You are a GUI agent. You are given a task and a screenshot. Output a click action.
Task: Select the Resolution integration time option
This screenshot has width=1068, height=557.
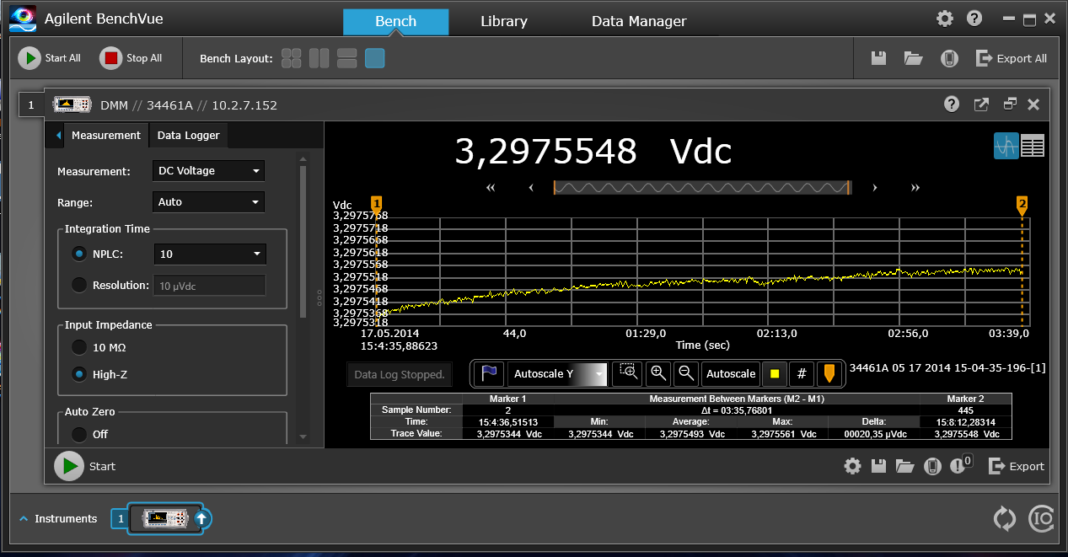tap(79, 285)
